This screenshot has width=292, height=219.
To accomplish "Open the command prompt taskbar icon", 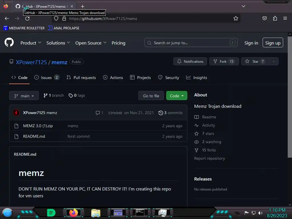I will point(140,213).
